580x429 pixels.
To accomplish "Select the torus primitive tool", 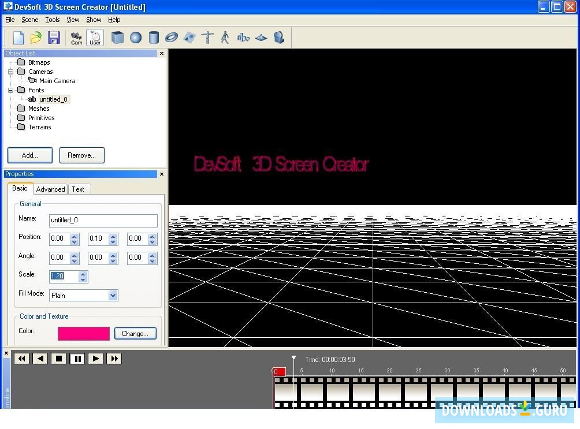I will (171, 38).
